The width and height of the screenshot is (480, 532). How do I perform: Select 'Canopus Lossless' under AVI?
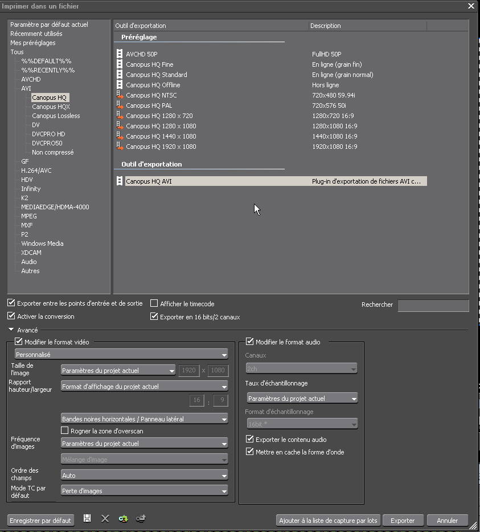coord(56,116)
